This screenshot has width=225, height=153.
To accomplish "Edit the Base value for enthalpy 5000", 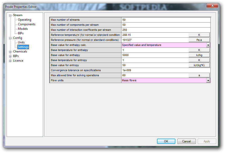I will [155, 55].
